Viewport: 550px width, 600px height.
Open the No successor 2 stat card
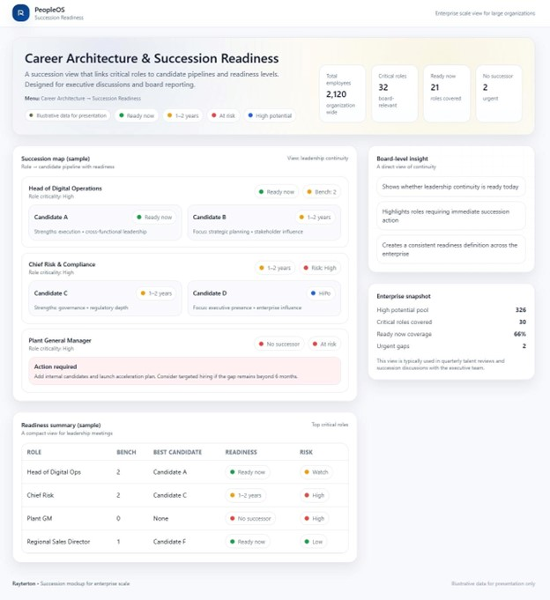pyautogui.click(x=499, y=93)
